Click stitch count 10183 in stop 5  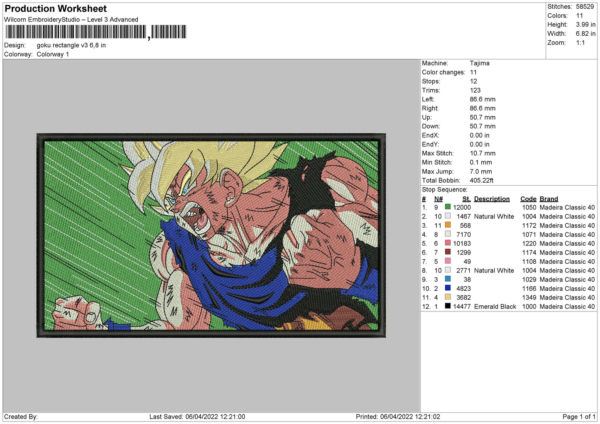click(x=462, y=244)
